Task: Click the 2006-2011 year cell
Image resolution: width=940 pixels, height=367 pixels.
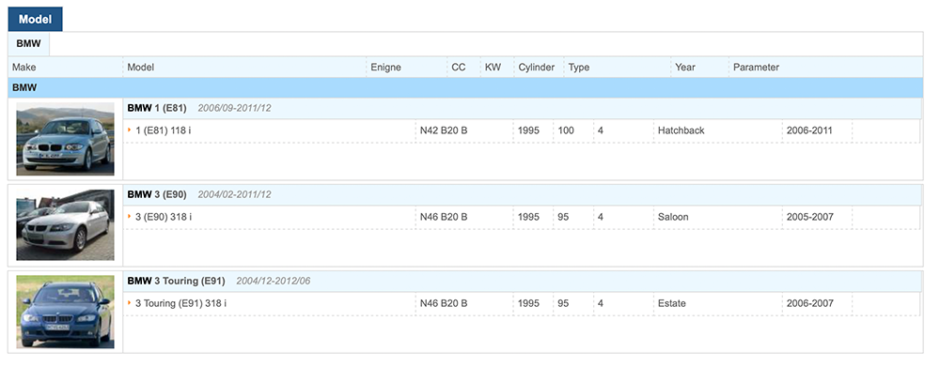Action: pyautogui.click(x=810, y=130)
